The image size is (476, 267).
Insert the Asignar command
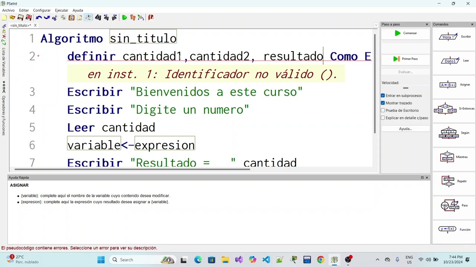click(454, 85)
